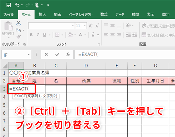Image resolution: width=175 pixels, height=137 pixels.
Task: Click the 貼り付け paste icon
Action: click(x=8, y=26)
